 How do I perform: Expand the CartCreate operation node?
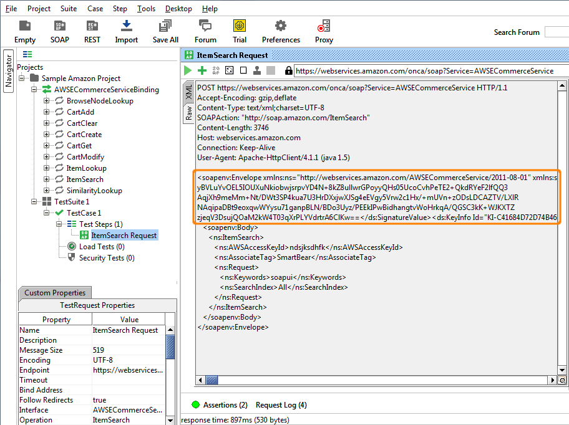pyautogui.click(x=46, y=134)
